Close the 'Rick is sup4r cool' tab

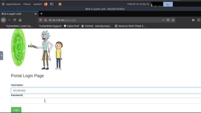tap(35, 14)
